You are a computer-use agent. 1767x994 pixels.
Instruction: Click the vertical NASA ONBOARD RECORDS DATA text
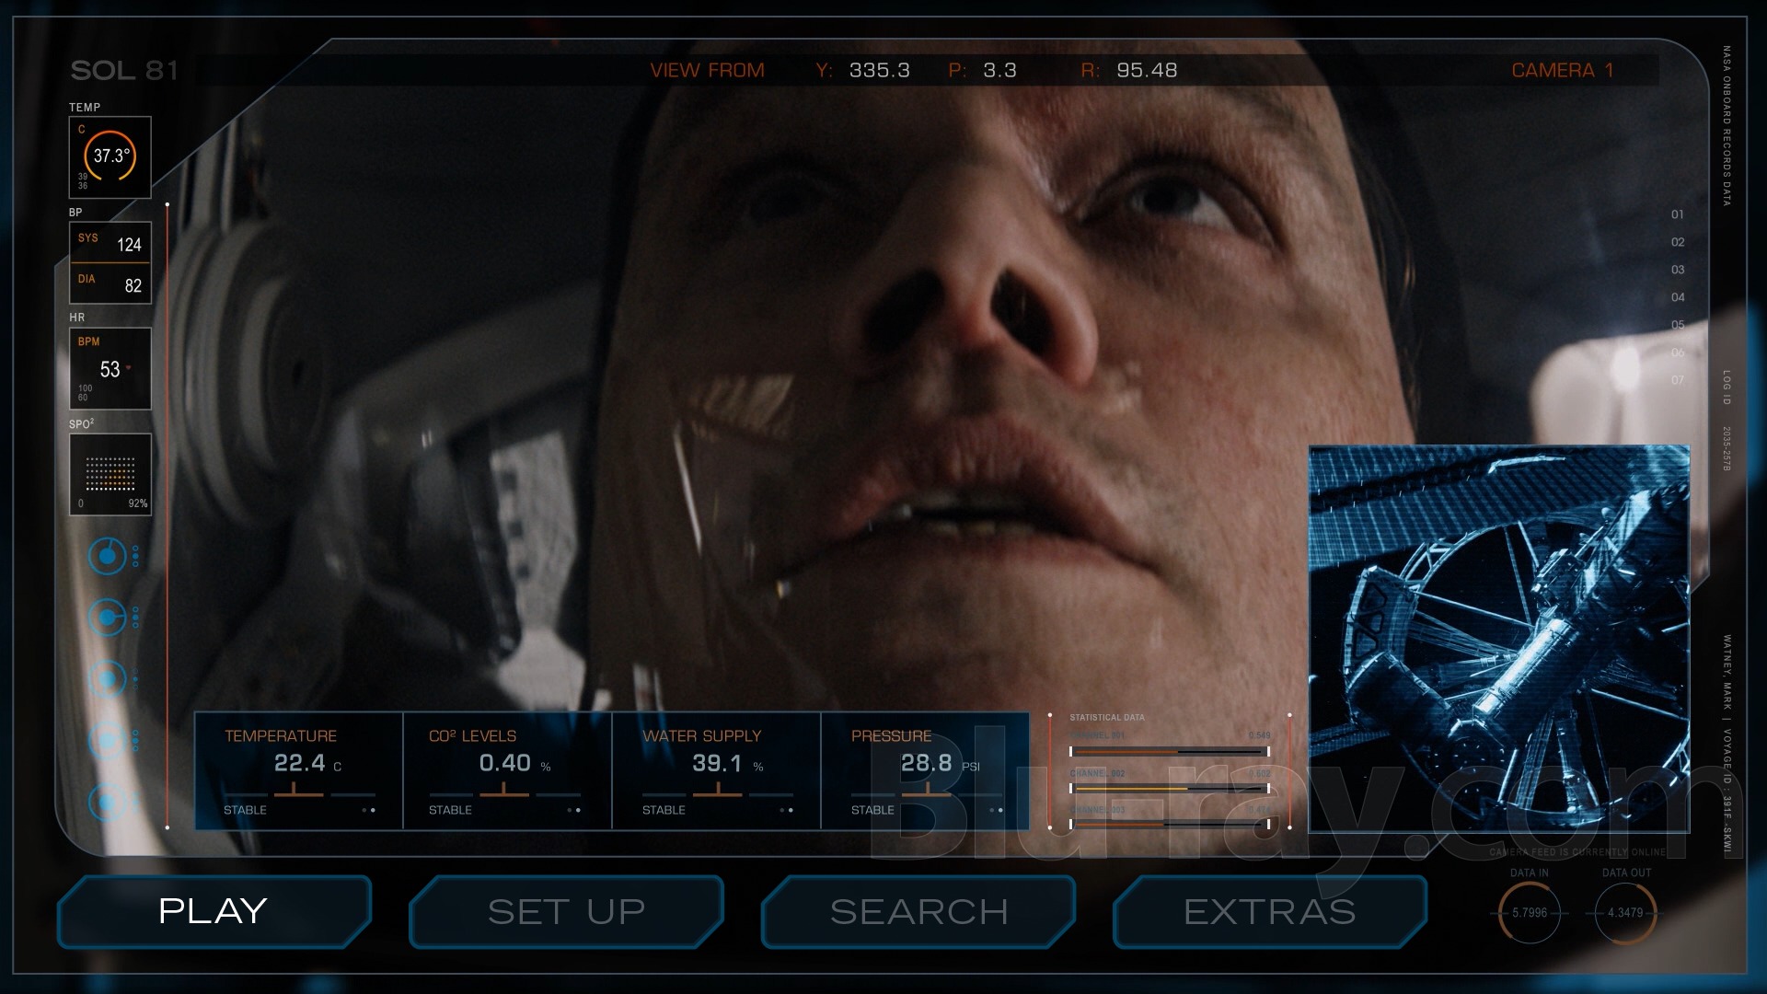1727,126
